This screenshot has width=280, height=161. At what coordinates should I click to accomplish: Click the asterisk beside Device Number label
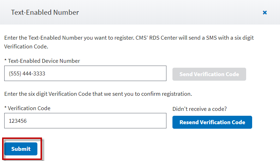point(6,61)
